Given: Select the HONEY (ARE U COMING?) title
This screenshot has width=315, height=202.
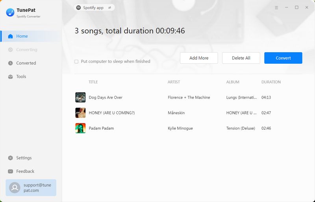Looking at the screenshot, I should 112,113.
